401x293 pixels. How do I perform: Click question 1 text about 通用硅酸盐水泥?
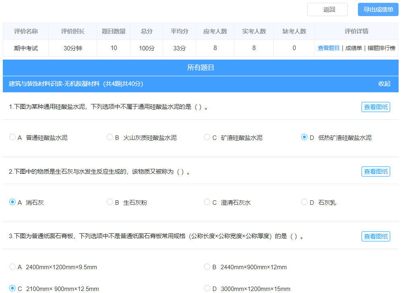[108, 107]
